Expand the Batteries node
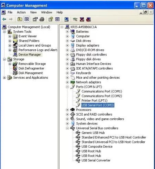Screen dimensions: 155x169 (67, 32)
